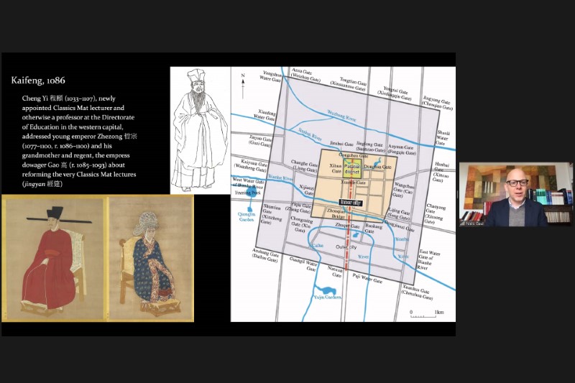This screenshot has height=383, width=575.
Task: Select the speaker's video thumbnail
Action: [515, 194]
